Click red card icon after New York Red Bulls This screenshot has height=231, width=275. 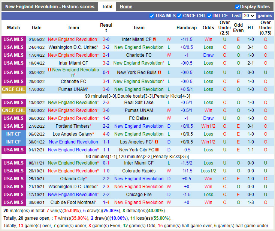click(159, 72)
